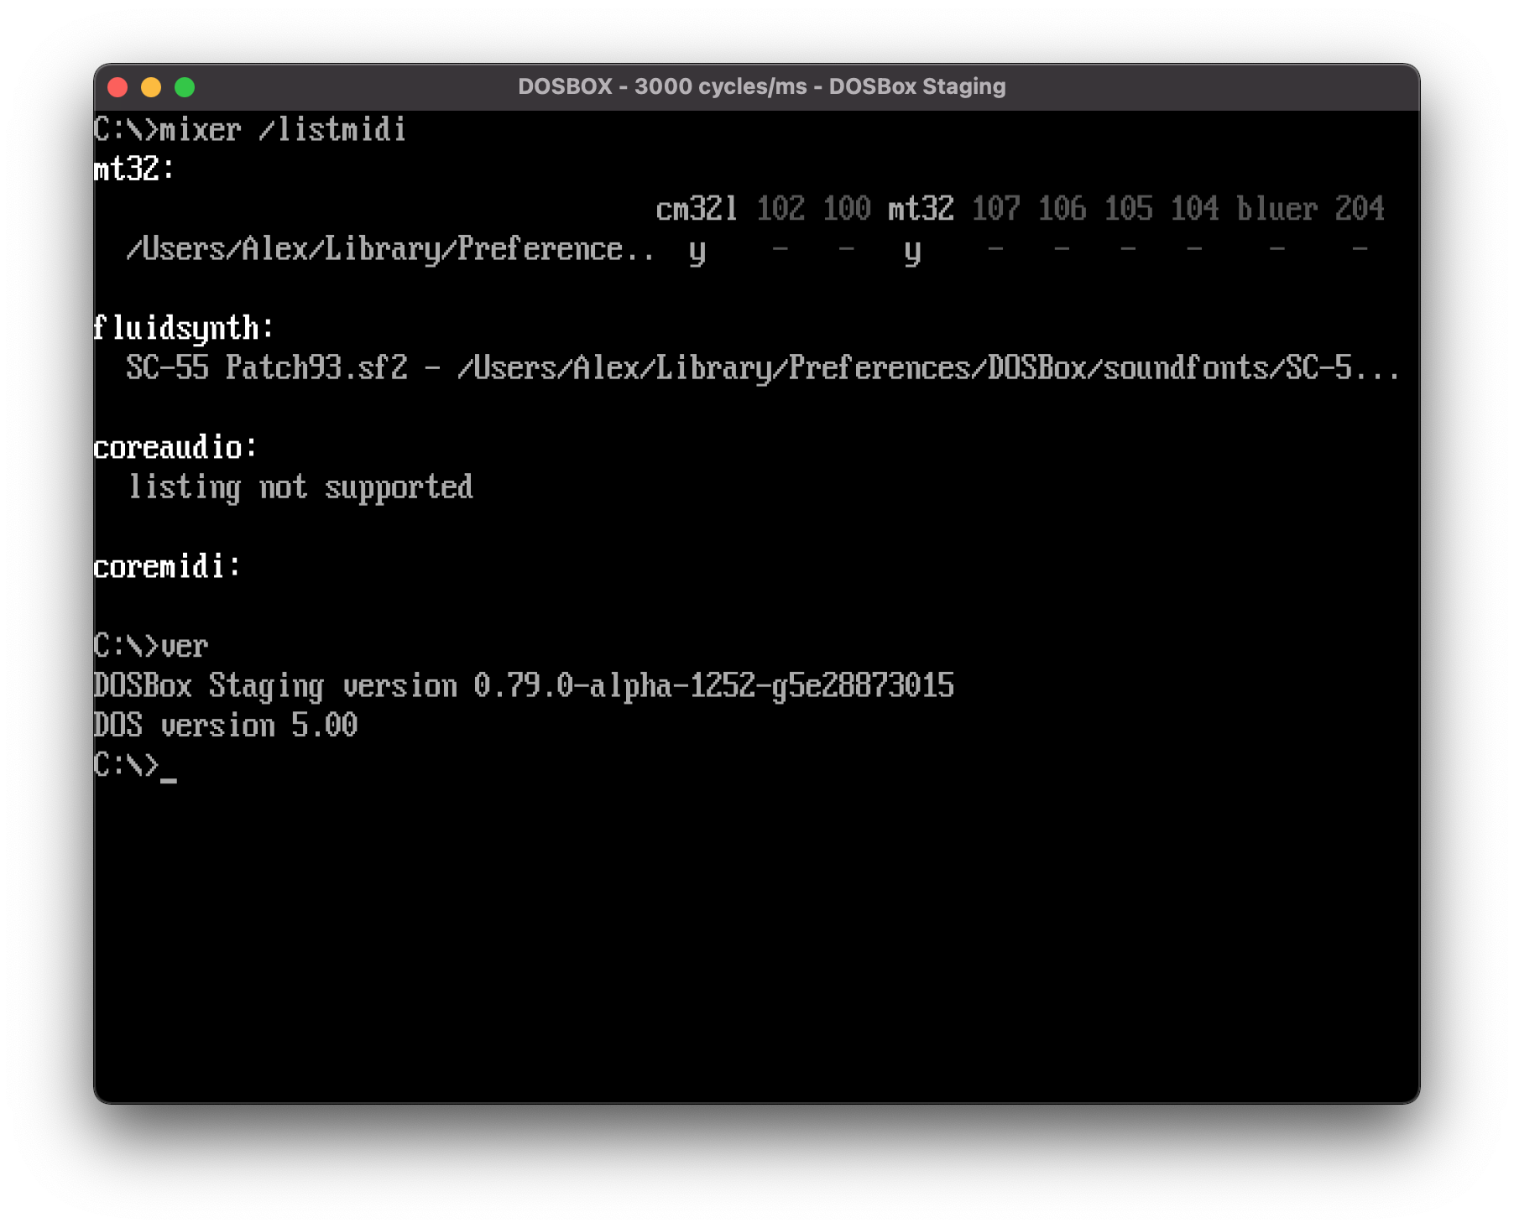The height and width of the screenshot is (1228, 1514).
Task: Click the bluer ROM column label
Action: pos(1278,209)
